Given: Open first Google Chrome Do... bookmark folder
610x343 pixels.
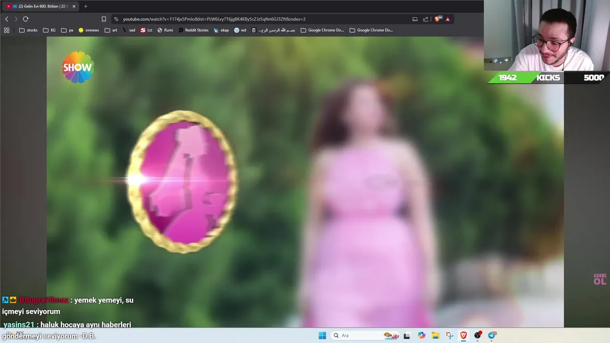Looking at the screenshot, I should click(x=322, y=30).
